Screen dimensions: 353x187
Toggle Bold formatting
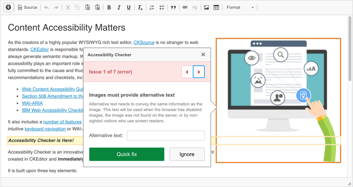coord(109,8)
